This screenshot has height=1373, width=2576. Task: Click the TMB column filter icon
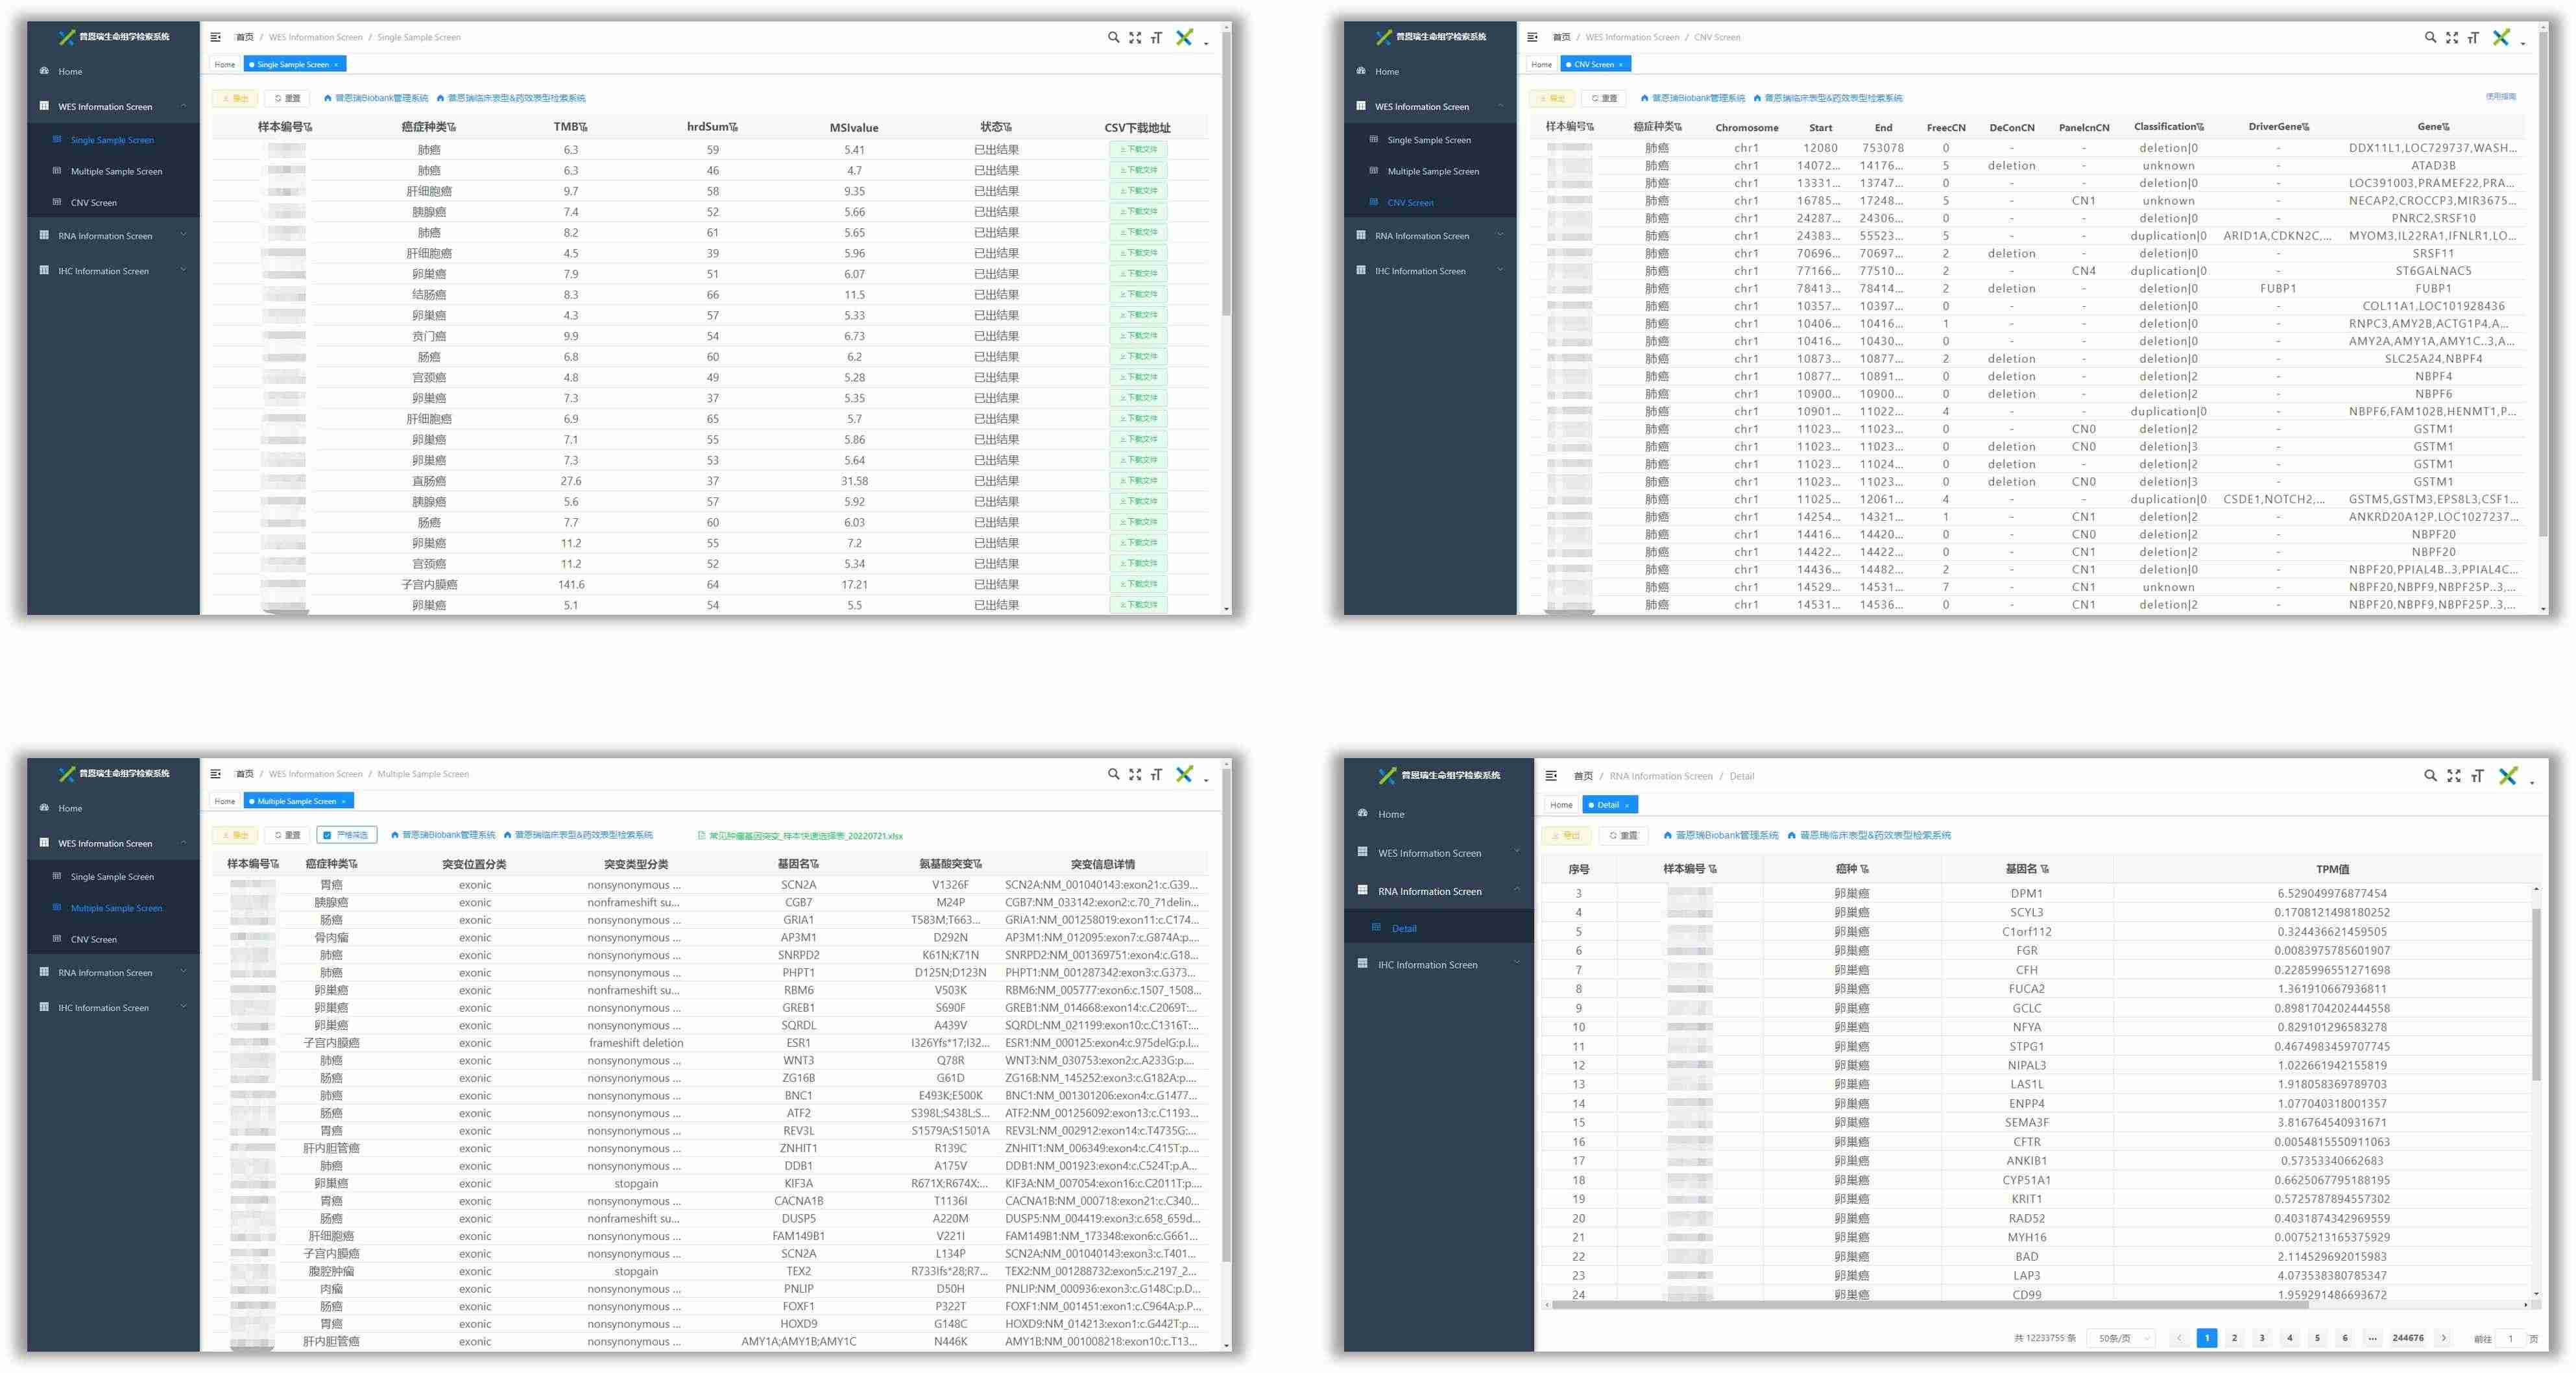(x=583, y=127)
